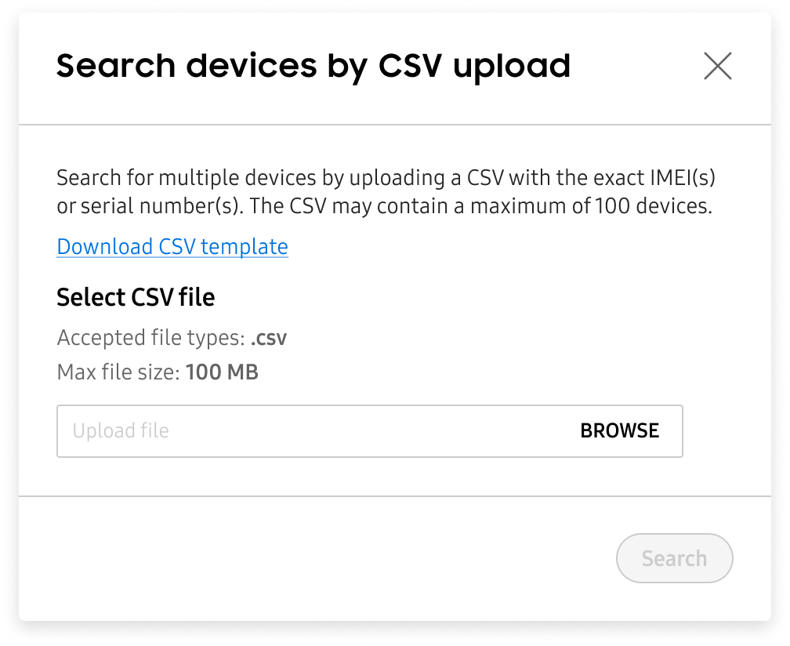Click the 'Search devices by CSV upload' title
Viewport: 790px width, 646px height.
[x=313, y=66]
